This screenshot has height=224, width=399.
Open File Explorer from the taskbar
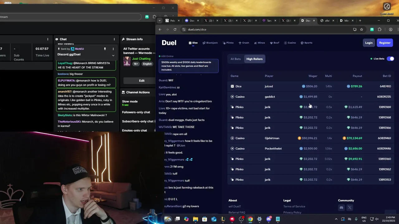click(x=195, y=219)
